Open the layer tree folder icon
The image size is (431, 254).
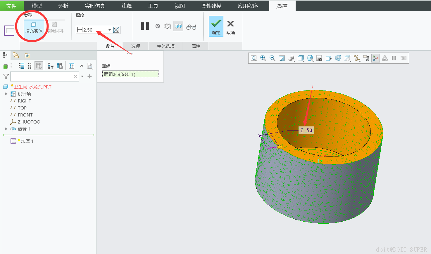[x=16, y=55]
